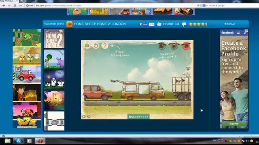259x145 pixels.
Task: Open the yellow sports car game thumbnail
Action: (x=162, y=12)
